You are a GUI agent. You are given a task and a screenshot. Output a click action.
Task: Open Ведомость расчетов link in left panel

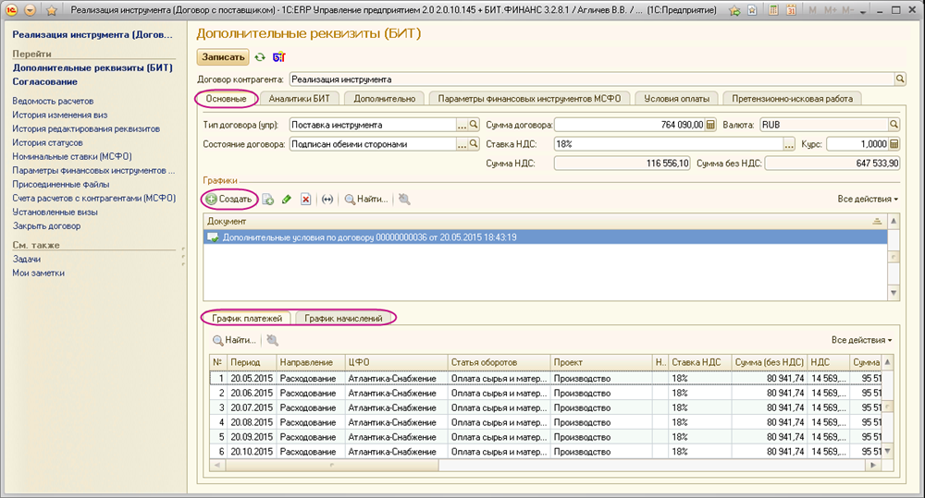point(53,101)
